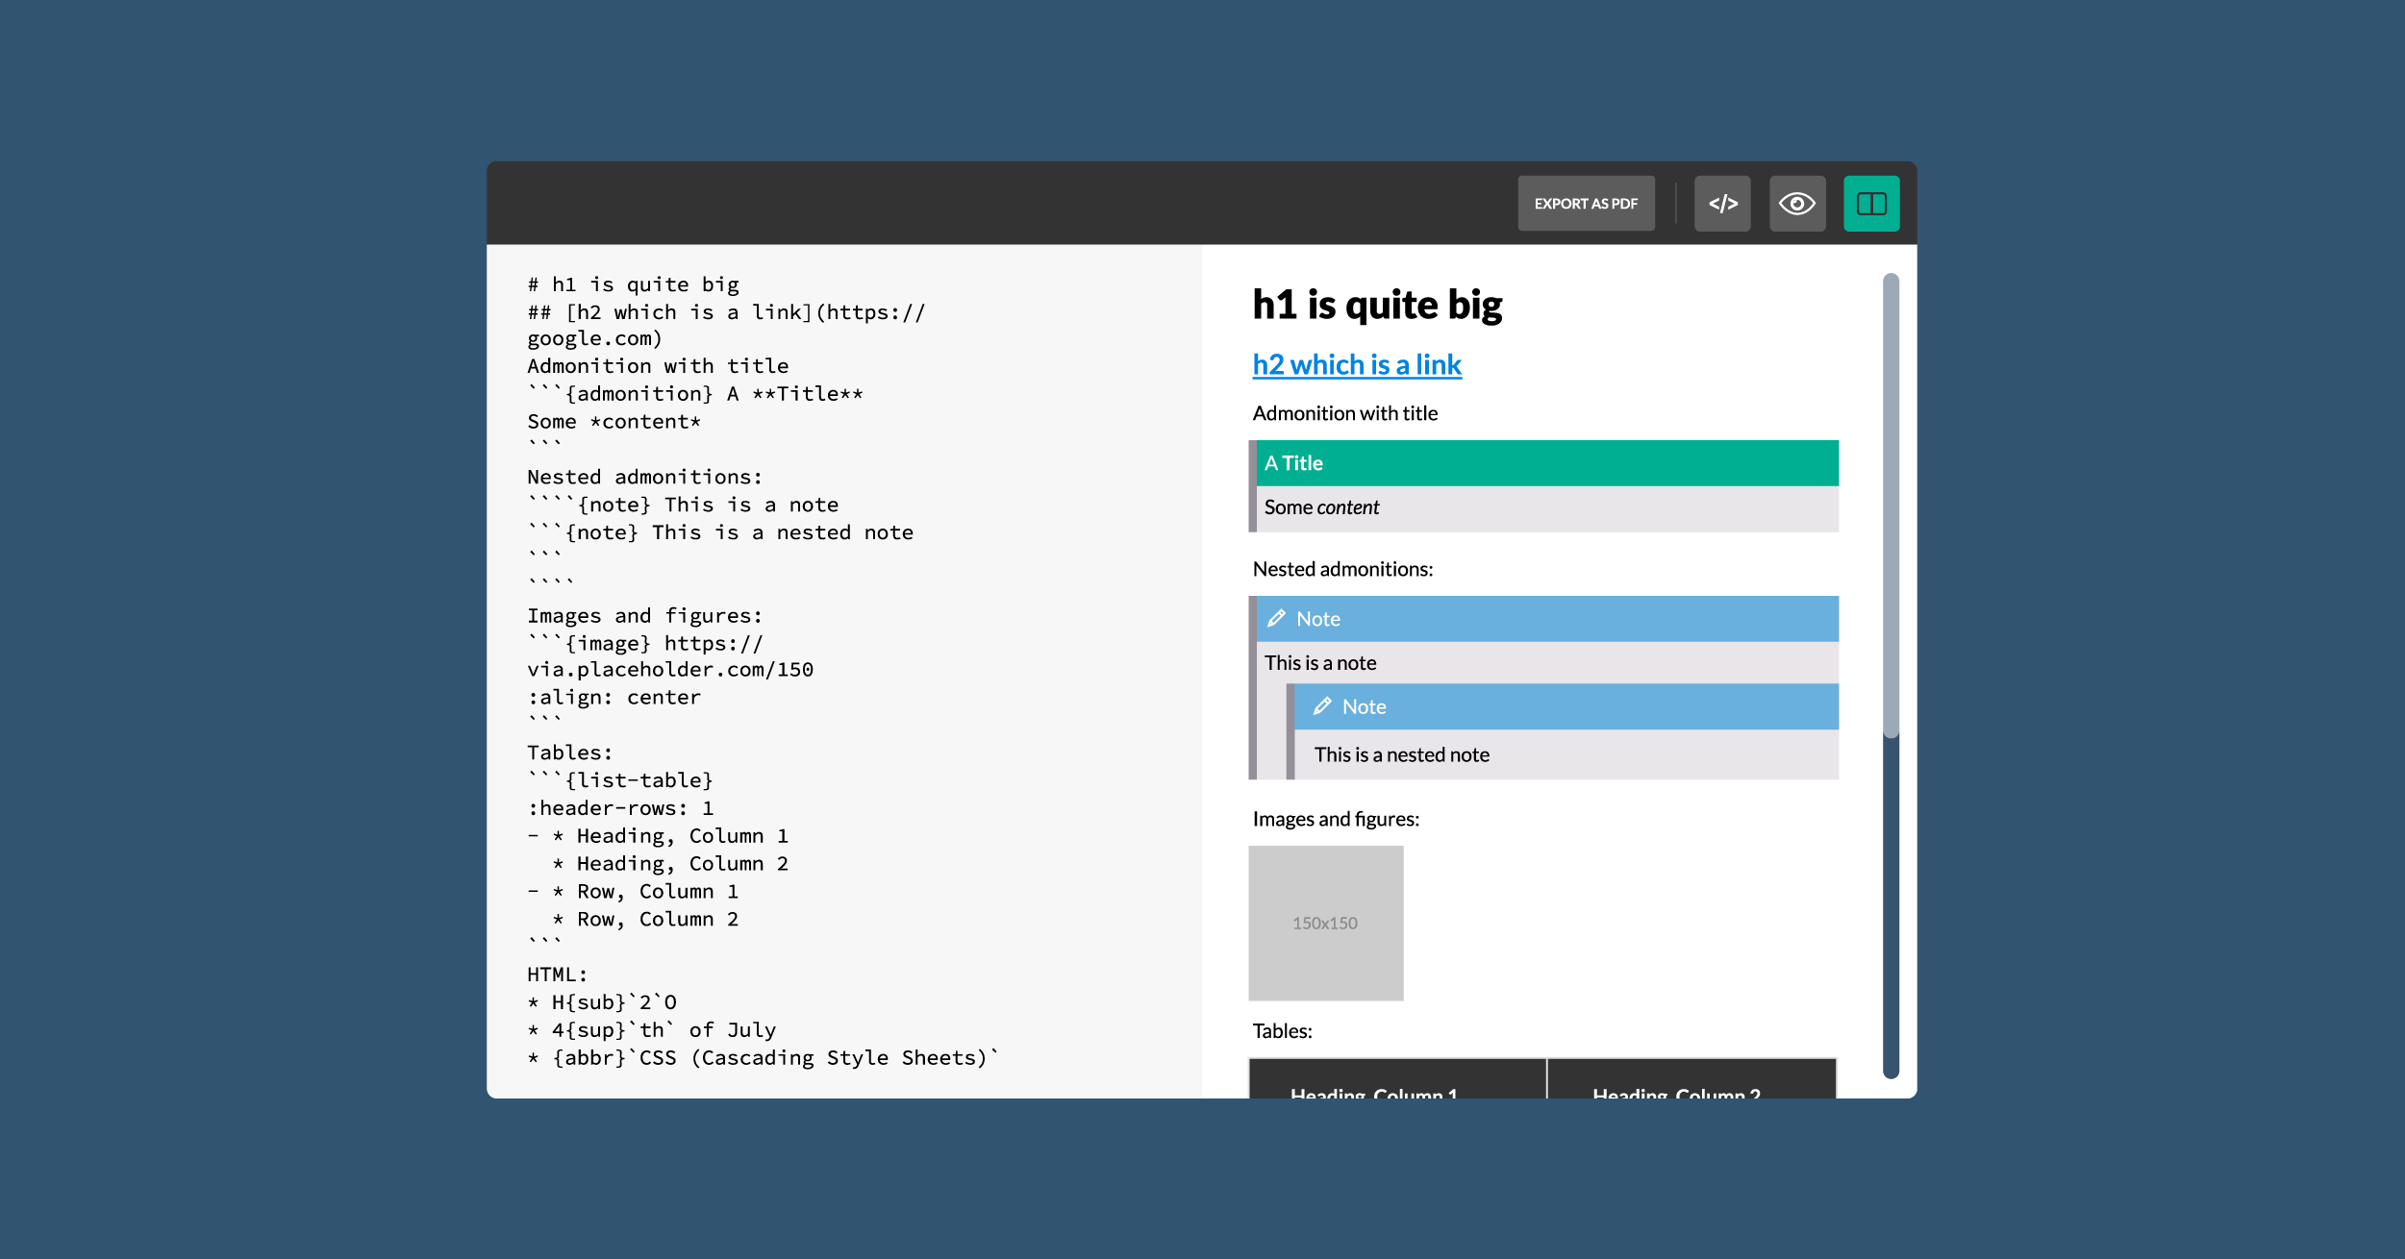Open the 'h2 which is a link' heading
2405x1259 pixels.
[x=1356, y=365]
